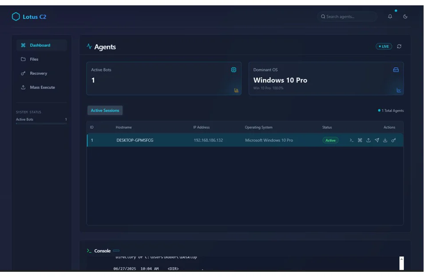Click the key action in the DESKTOP-GPMSFCG row
424x278 pixels.
(x=393, y=140)
